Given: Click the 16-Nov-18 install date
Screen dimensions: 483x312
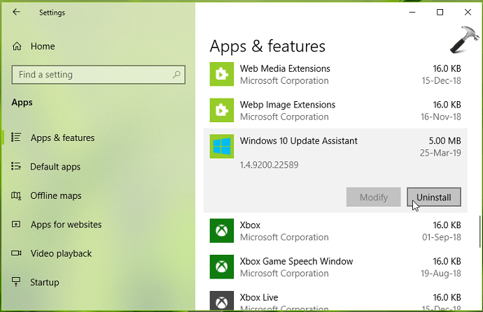Looking at the screenshot, I should 441,117.
